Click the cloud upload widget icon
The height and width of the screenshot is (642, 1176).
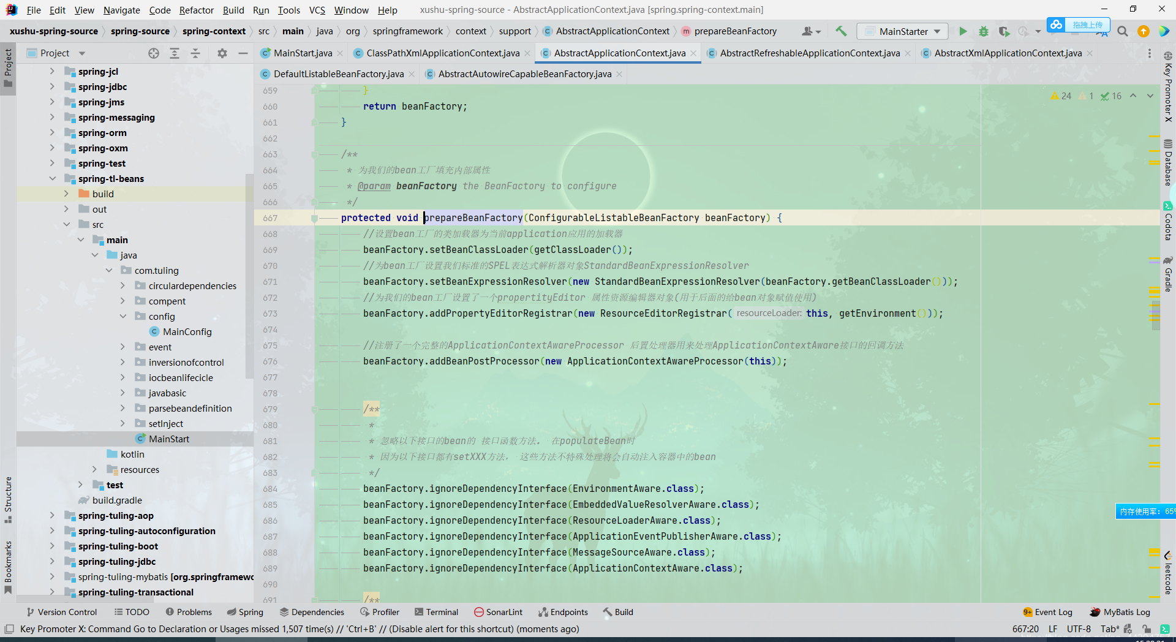coord(1057,25)
